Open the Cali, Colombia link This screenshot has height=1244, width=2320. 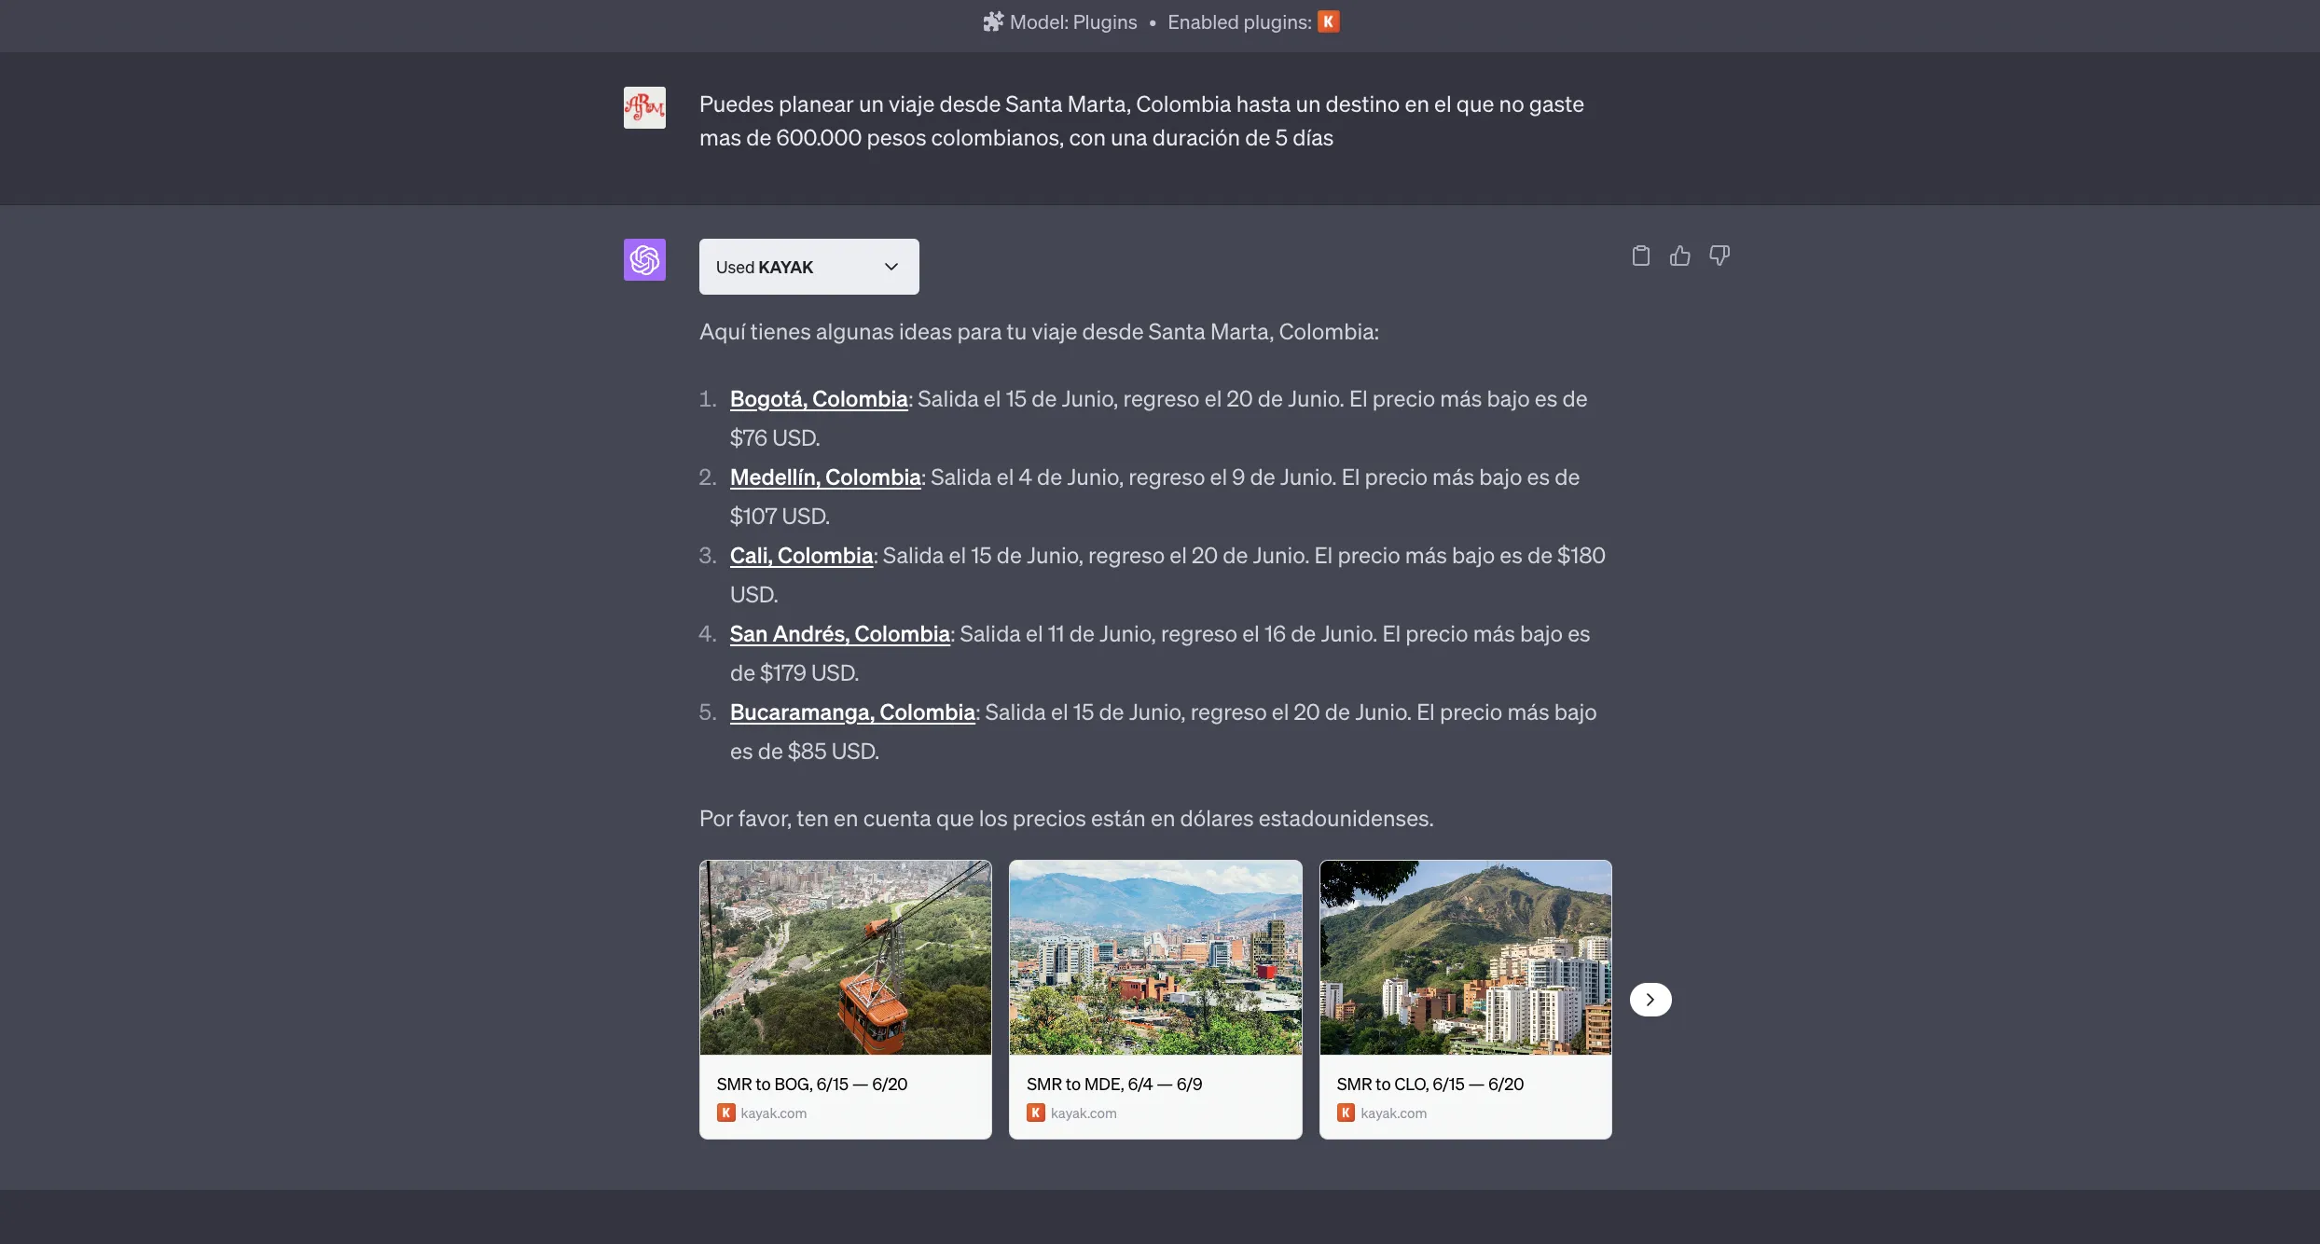pos(800,556)
